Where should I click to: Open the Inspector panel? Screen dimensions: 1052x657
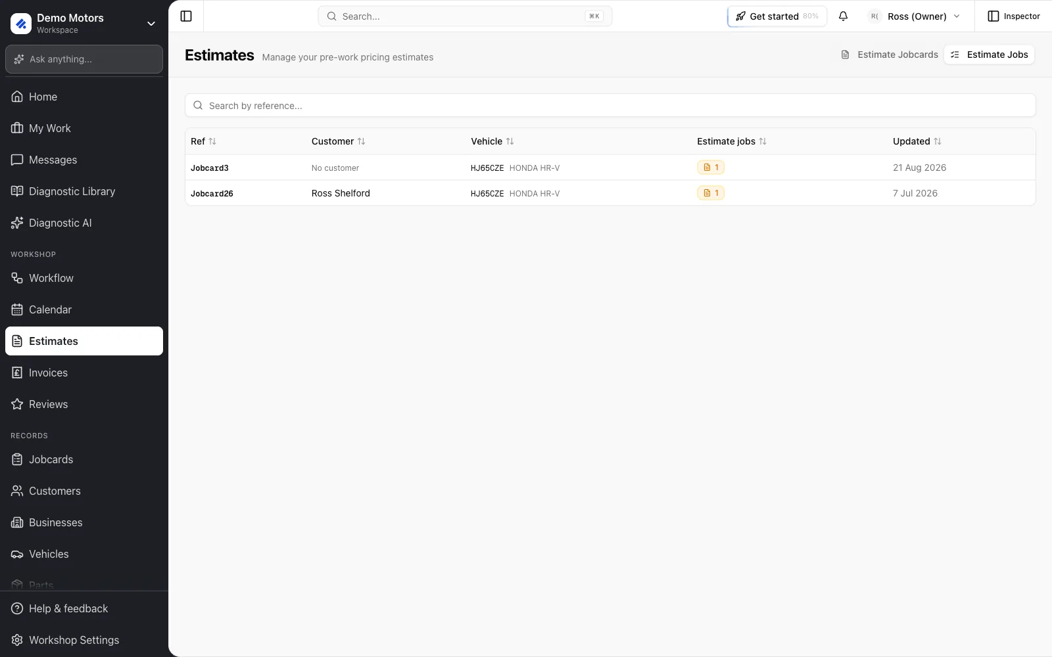point(1014,16)
